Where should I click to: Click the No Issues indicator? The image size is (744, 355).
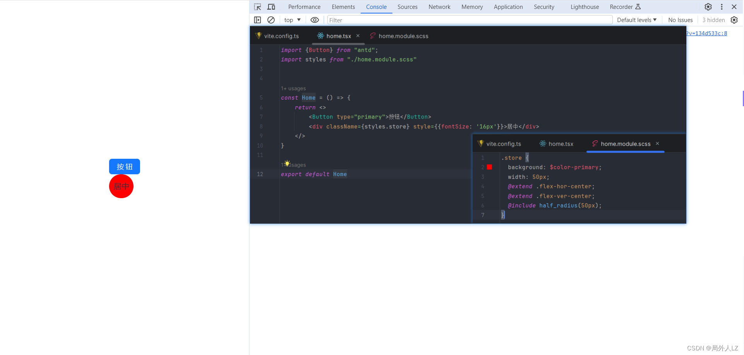pyautogui.click(x=681, y=20)
